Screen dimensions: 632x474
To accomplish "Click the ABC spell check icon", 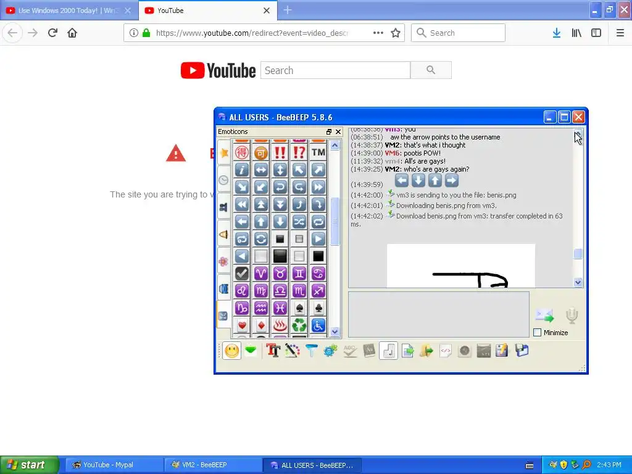I will 349,351.
